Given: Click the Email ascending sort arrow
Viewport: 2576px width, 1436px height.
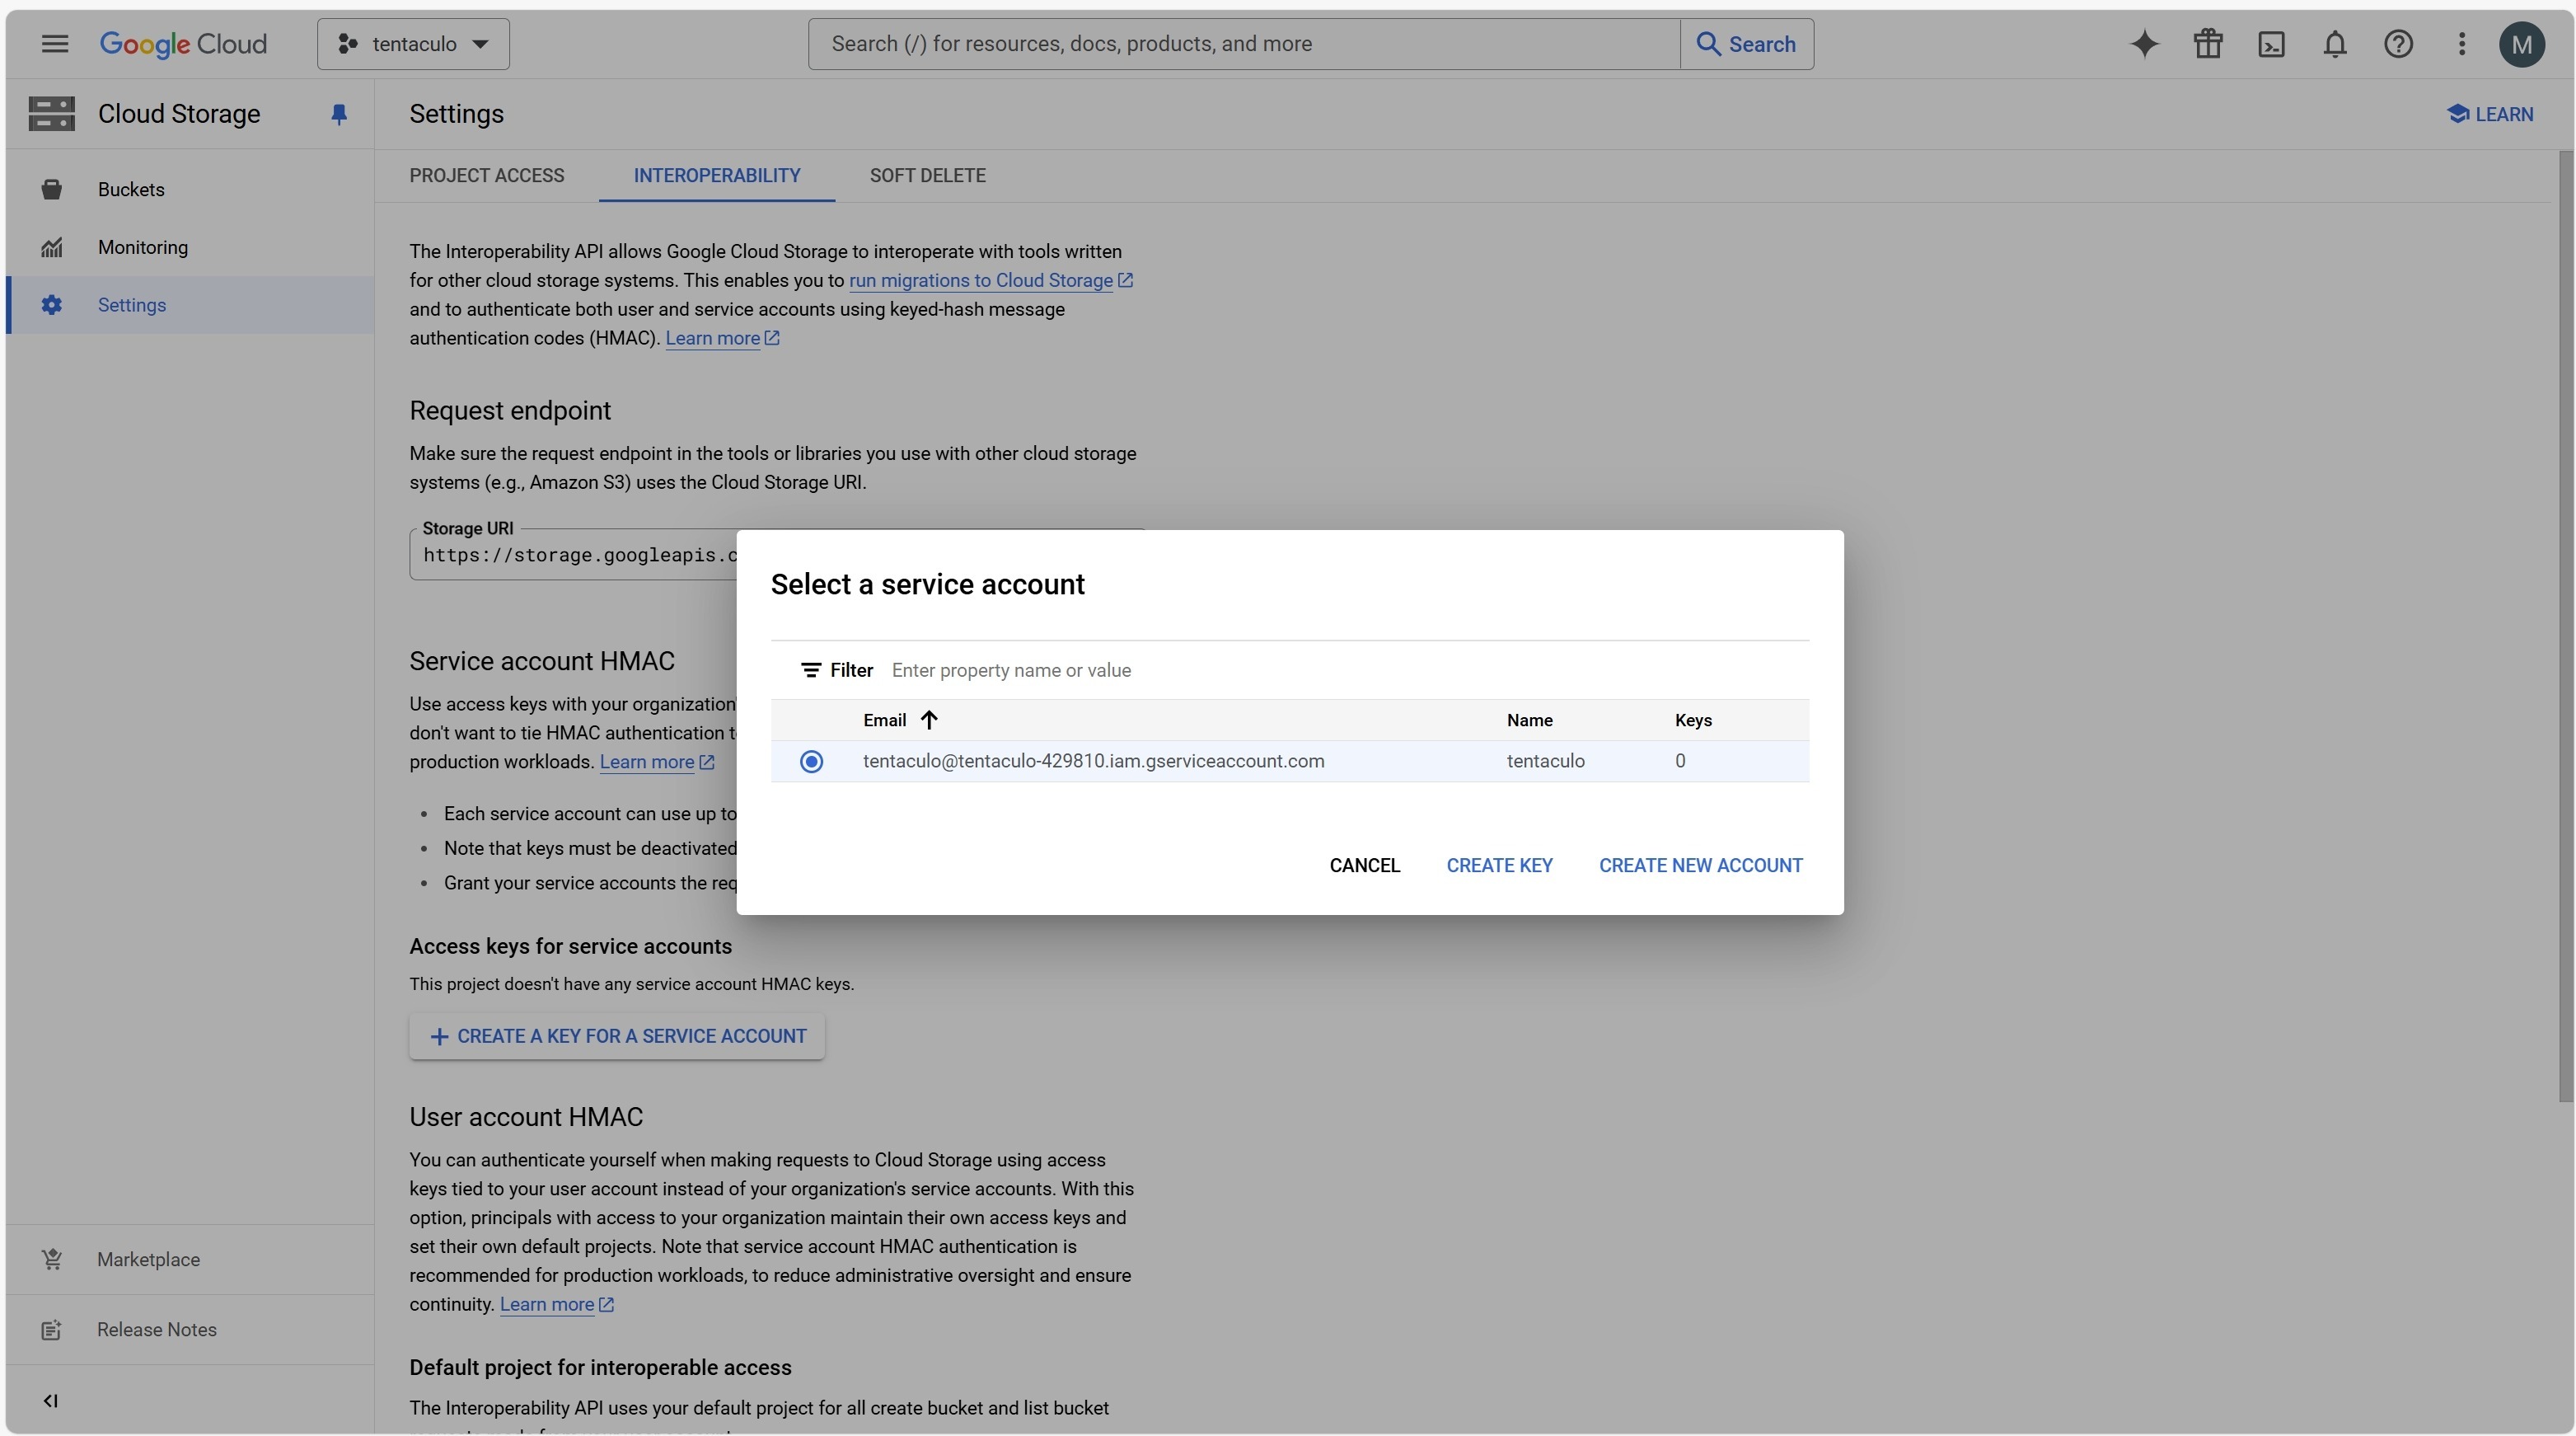Looking at the screenshot, I should (x=929, y=720).
